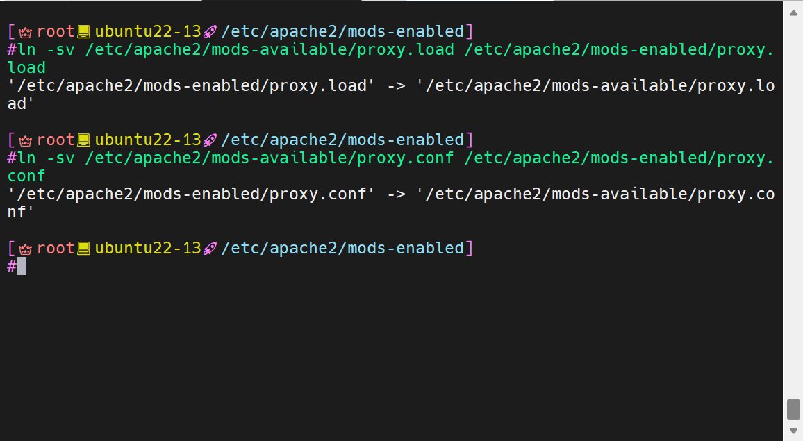Viewport: 803px width, 441px height.
Task: Click the crown icon in the last prompt
Action: (x=25, y=249)
